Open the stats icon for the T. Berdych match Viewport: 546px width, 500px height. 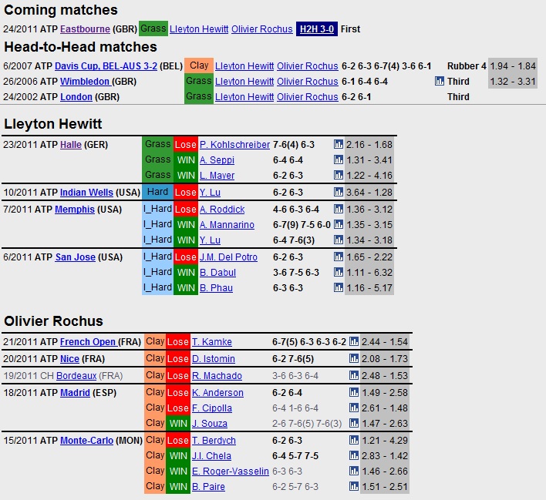tap(354, 440)
